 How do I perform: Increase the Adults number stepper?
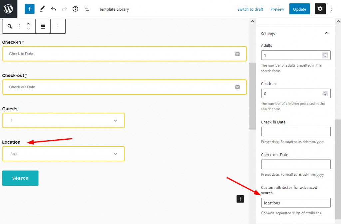[x=325, y=54]
